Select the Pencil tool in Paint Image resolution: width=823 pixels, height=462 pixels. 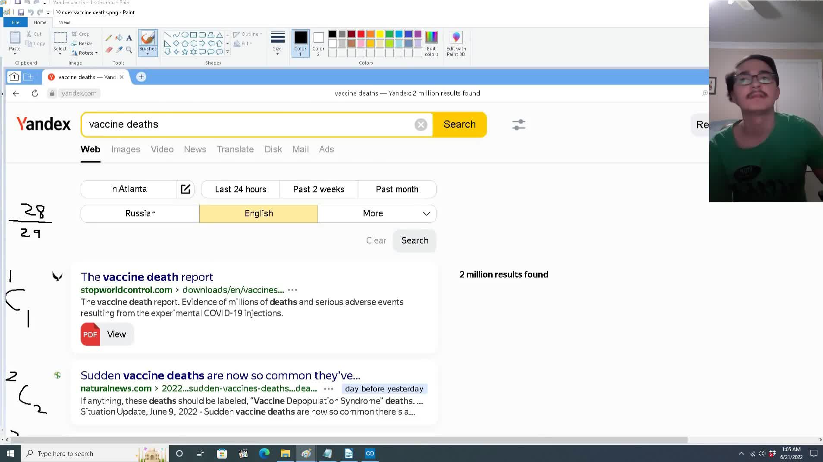click(109, 38)
